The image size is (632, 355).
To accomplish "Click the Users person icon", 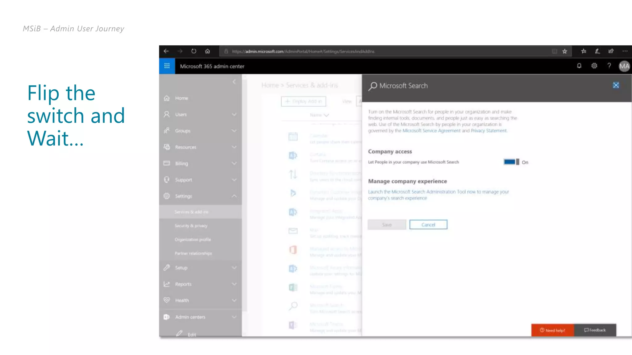I will coord(167,114).
